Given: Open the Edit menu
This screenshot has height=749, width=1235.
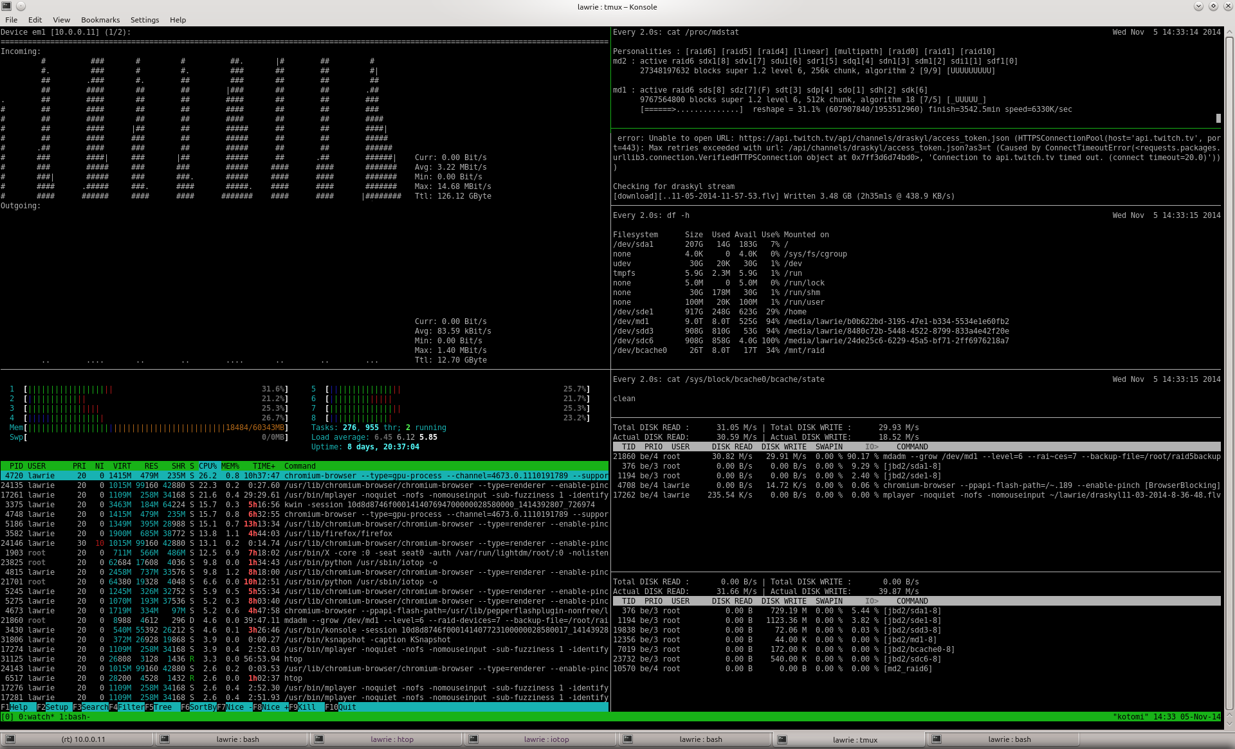Looking at the screenshot, I should [35, 20].
